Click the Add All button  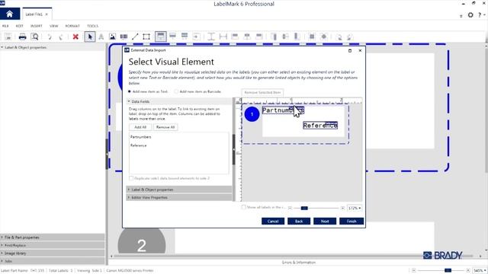pyautogui.click(x=140, y=127)
